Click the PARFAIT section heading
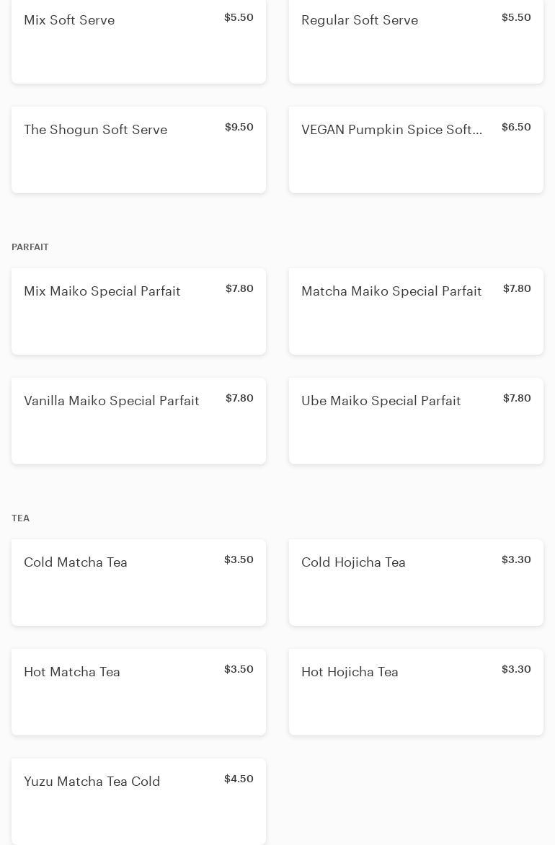Screen dimensions: 555x845 click(30, 247)
